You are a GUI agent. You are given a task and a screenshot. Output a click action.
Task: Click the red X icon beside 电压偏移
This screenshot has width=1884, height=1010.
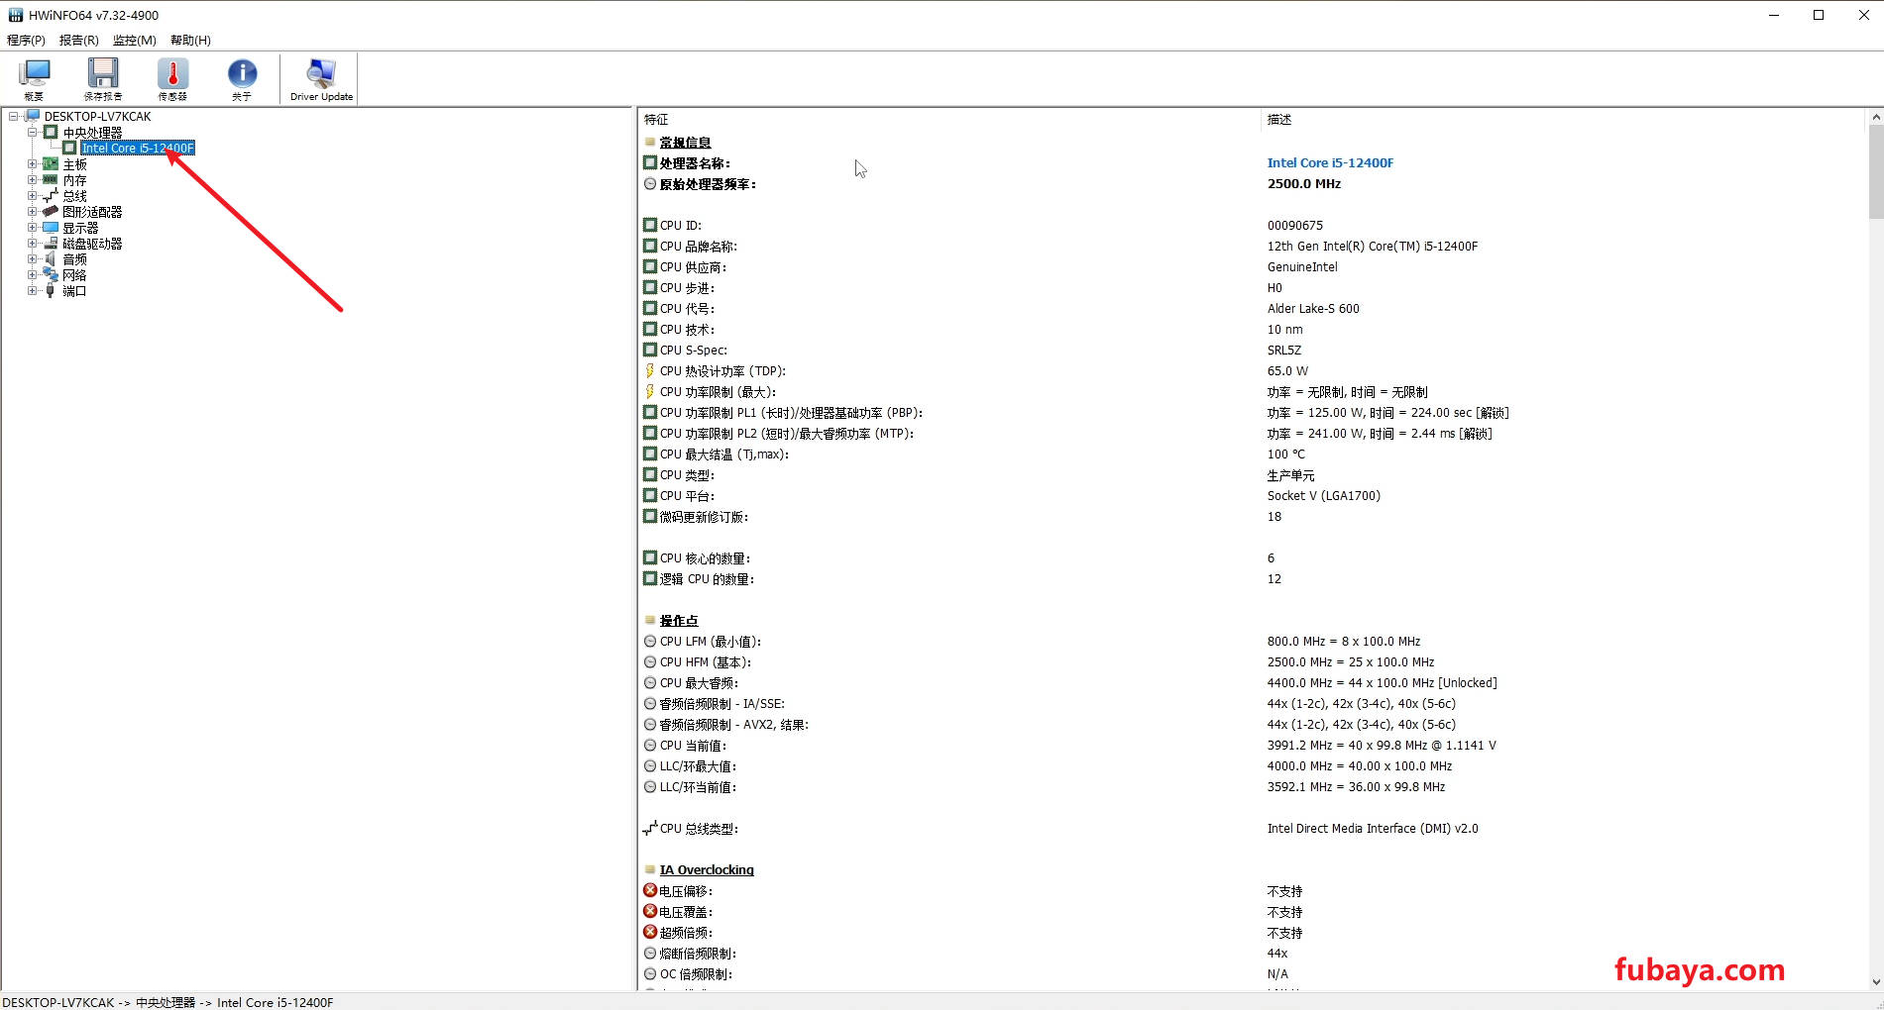point(650,891)
